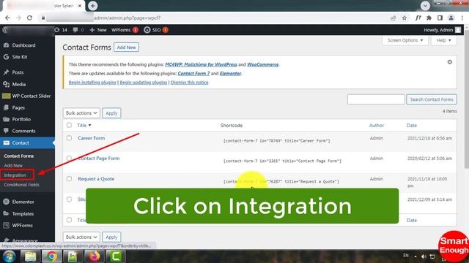Screen dimensions: 469x263
Task: Open the WPForms admin bar menu
Action: coord(125,30)
